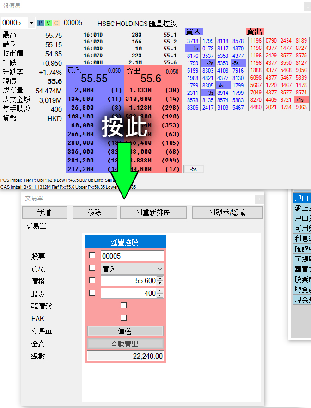Click bid queue row 134,800 (11)
Viewport: 311px width, 408px height.
[x=95, y=99]
